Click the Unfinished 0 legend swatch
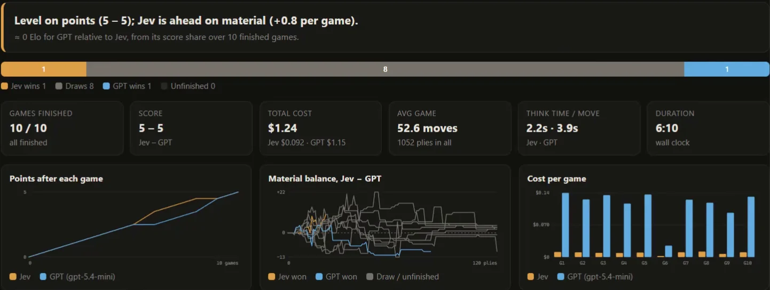This screenshot has height=290, width=770. pos(164,86)
